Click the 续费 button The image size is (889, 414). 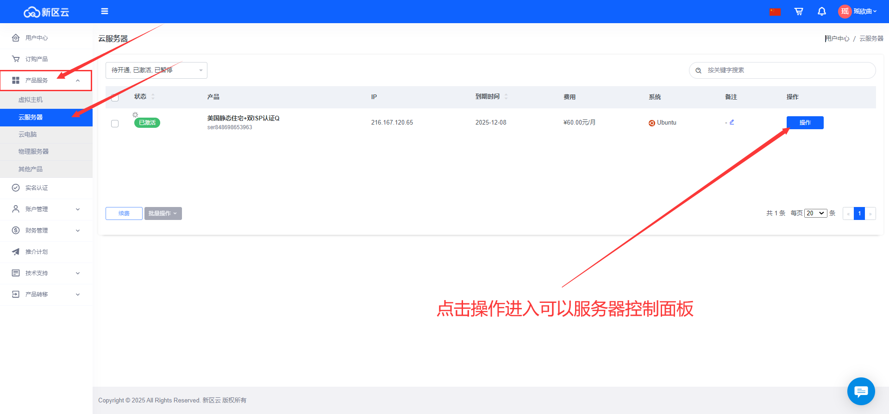point(124,213)
